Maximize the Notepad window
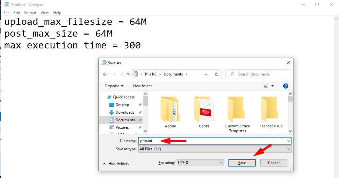Image resolution: width=339 pixels, height=178 pixels. pos(317,5)
